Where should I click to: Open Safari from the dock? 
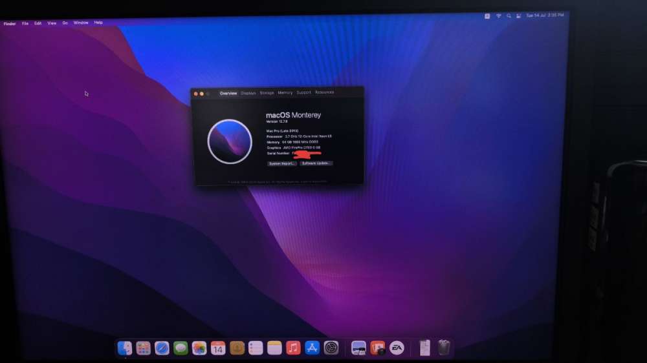coord(162,348)
